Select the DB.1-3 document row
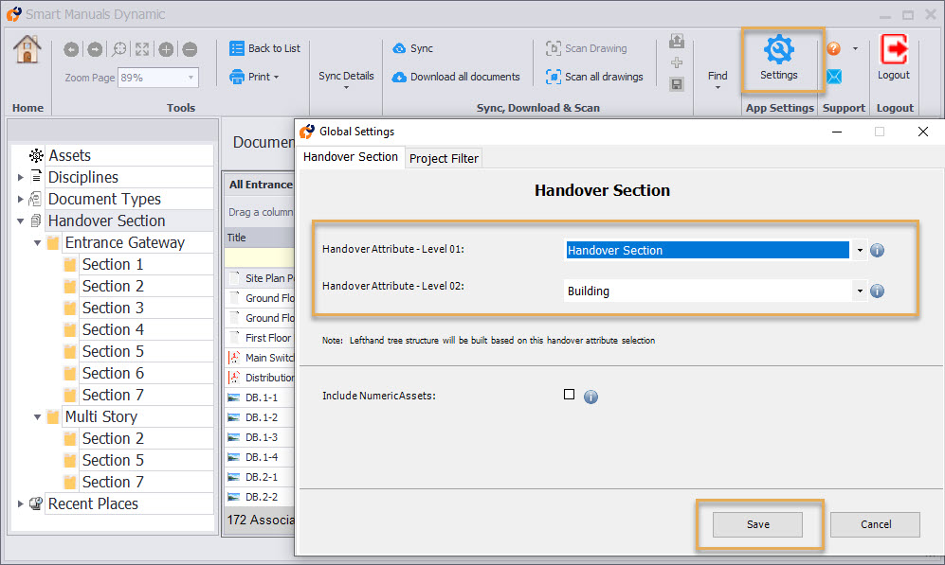 point(260,437)
